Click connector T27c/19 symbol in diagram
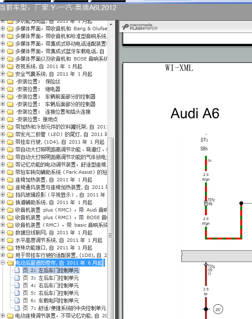Image resolution: width=252 pixels, height=319 pixels. pos(206,203)
